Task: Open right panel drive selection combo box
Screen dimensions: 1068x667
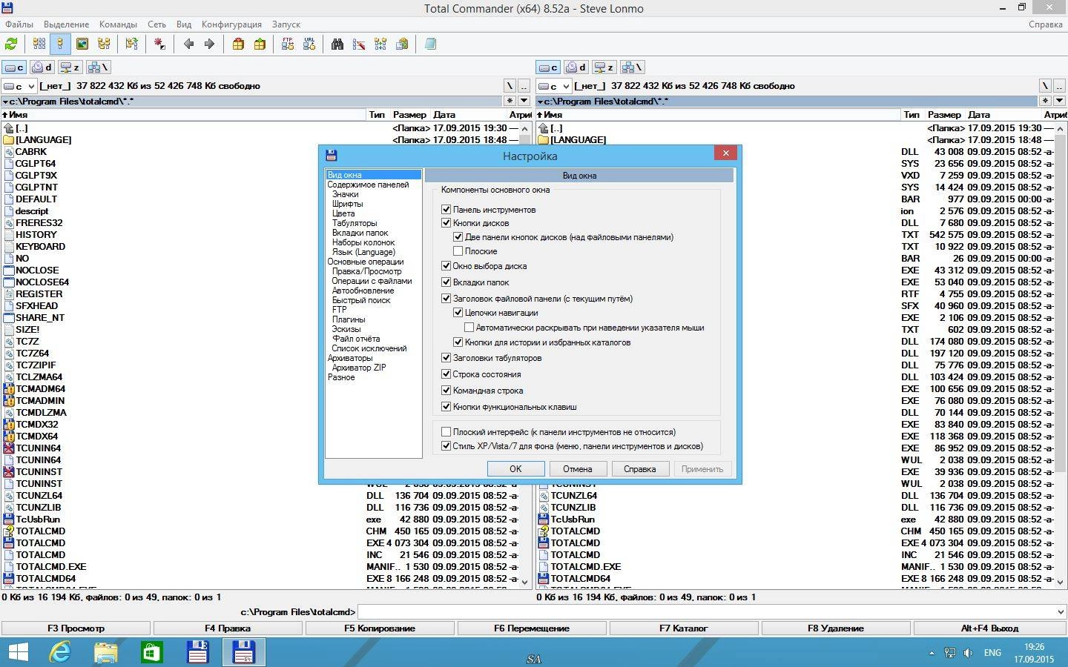Action: 553,86
